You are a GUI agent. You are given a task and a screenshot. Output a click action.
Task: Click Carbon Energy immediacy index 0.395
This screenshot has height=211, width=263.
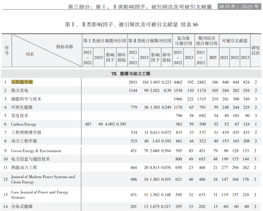coord(121,124)
